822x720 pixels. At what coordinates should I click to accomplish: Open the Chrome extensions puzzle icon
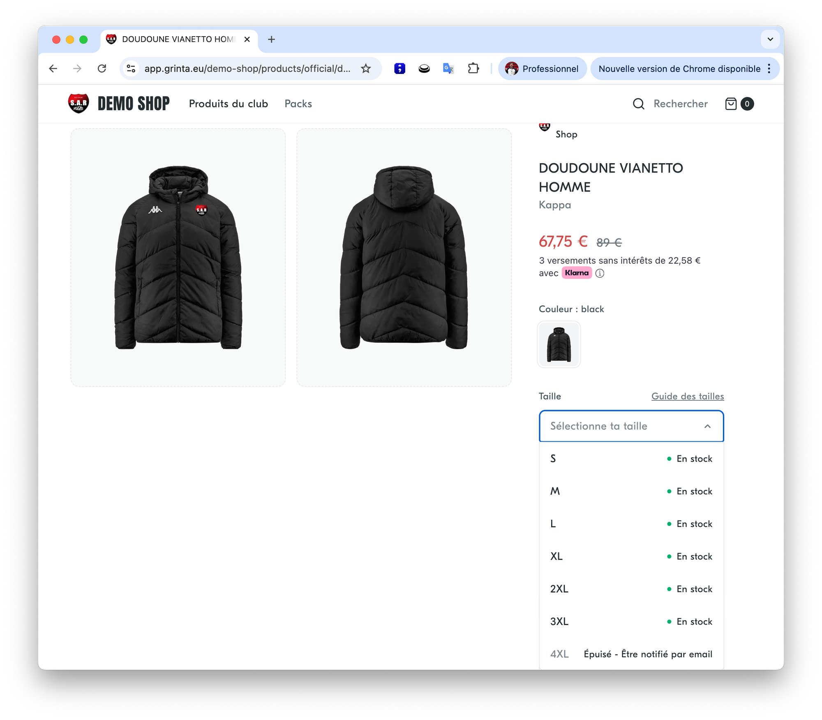click(x=473, y=69)
